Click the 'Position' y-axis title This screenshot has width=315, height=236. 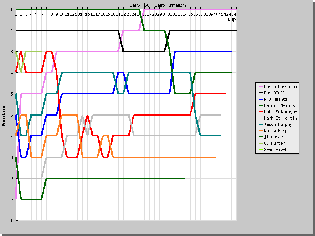tap(4, 115)
